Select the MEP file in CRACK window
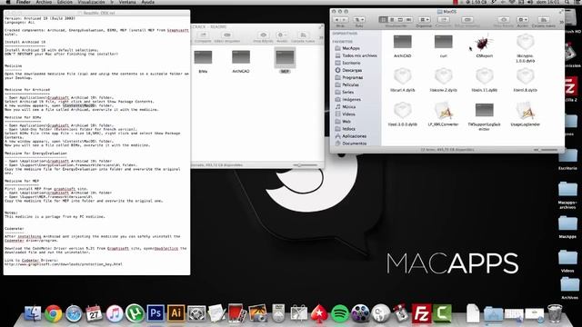The width and height of the screenshot is (582, 327). [285, 57]
